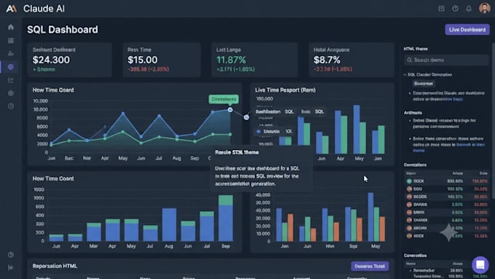The height and width of the screenshot is (279, 495).
Task: Click the Aug bar in How Time Count chart
Action: pos(169,224)
